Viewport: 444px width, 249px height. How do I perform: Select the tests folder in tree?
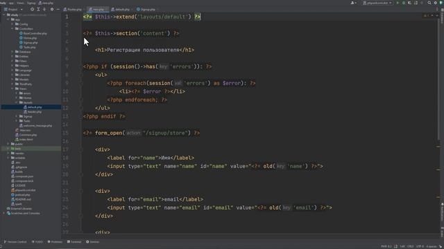16,149
